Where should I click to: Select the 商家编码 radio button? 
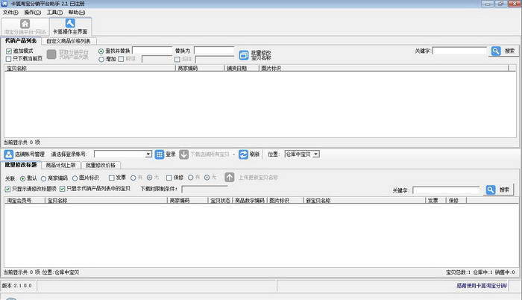pos(42,178)
